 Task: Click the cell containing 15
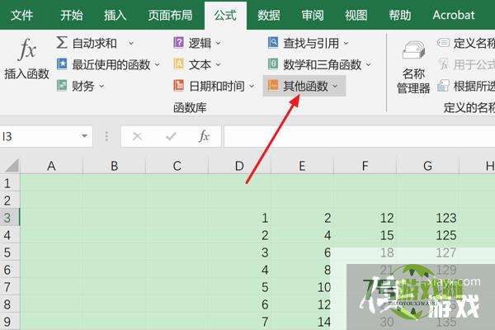point(365,235)
